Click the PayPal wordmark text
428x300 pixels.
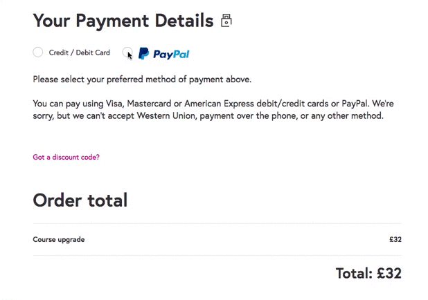(171, 53)
